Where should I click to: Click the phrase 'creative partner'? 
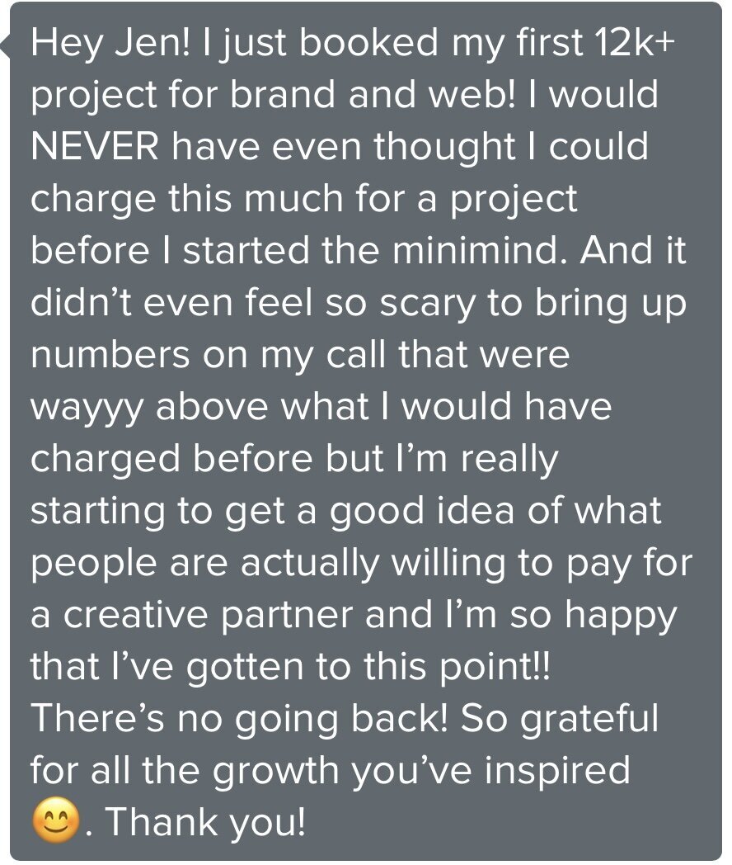point(208,615)
